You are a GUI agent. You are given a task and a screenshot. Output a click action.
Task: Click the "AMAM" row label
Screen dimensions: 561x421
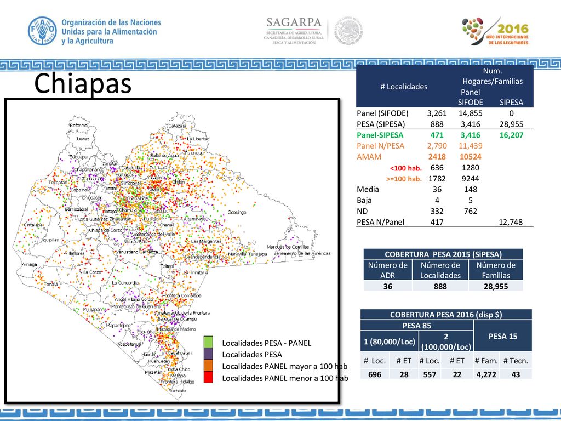(x=369, y=157)
